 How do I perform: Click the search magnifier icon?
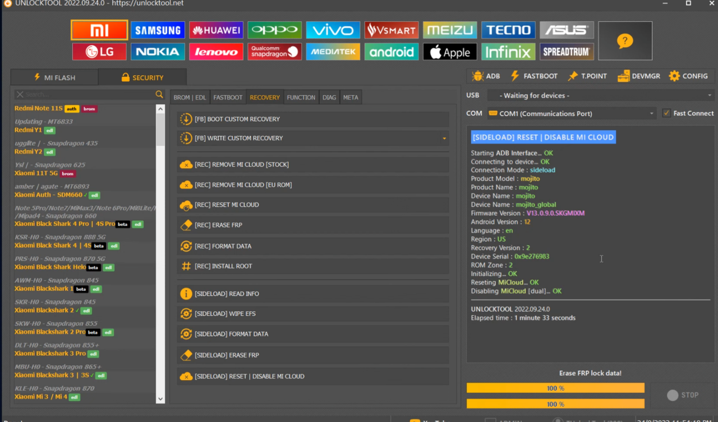(x=159, y=95)
